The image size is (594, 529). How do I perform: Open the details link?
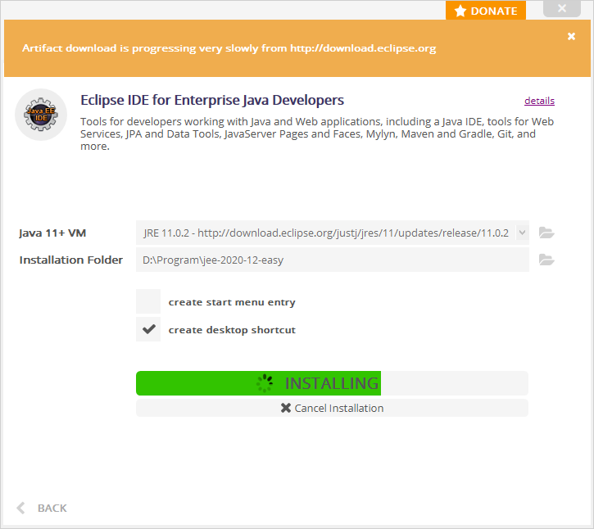pyautogui.click(x=539, y=101)
